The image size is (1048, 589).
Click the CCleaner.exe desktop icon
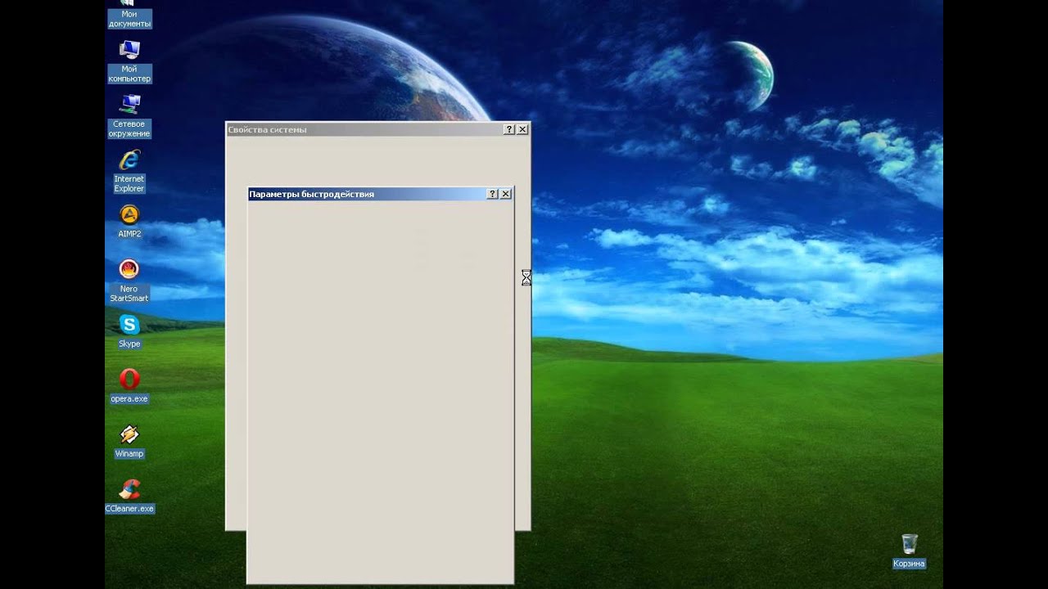[x=129, y=495]
